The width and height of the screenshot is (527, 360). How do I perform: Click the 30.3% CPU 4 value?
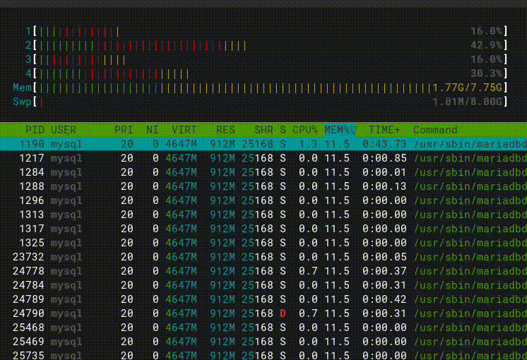coord(486,73)
